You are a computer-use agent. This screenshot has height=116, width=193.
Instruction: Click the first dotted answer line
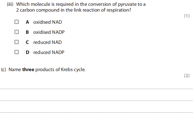point(96,89)
